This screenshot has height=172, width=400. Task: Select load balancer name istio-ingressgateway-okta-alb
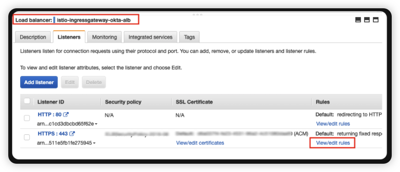point(94,20)
